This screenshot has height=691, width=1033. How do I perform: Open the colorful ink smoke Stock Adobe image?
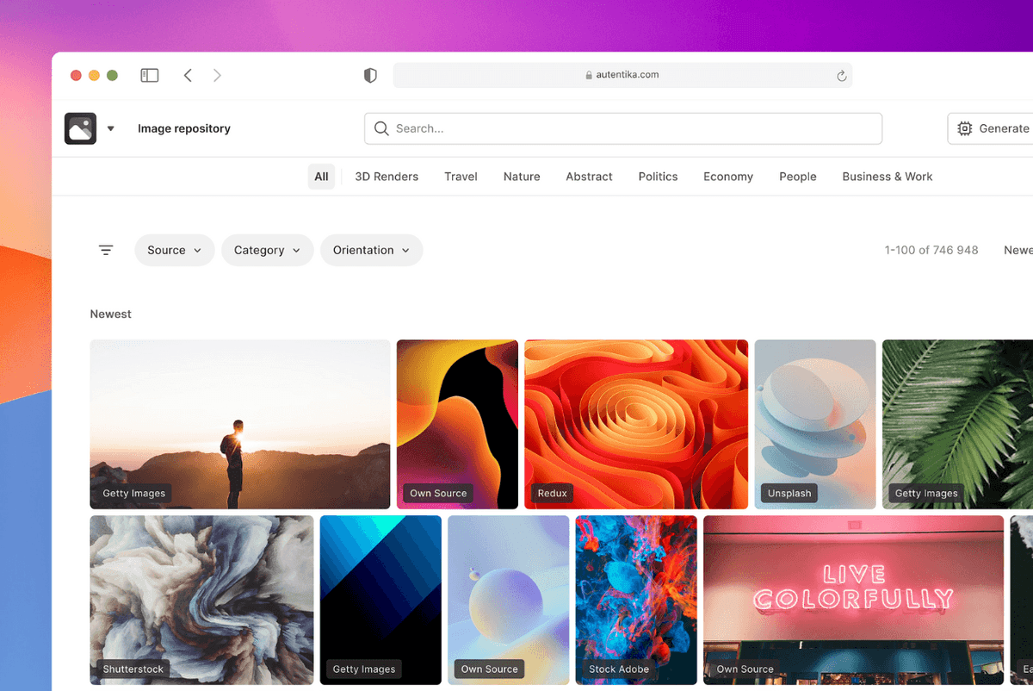coord(636,600)
